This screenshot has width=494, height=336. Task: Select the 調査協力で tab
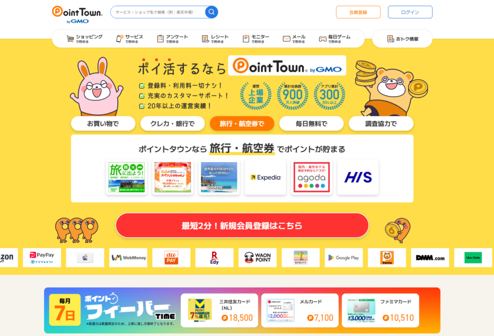[381, 124]
